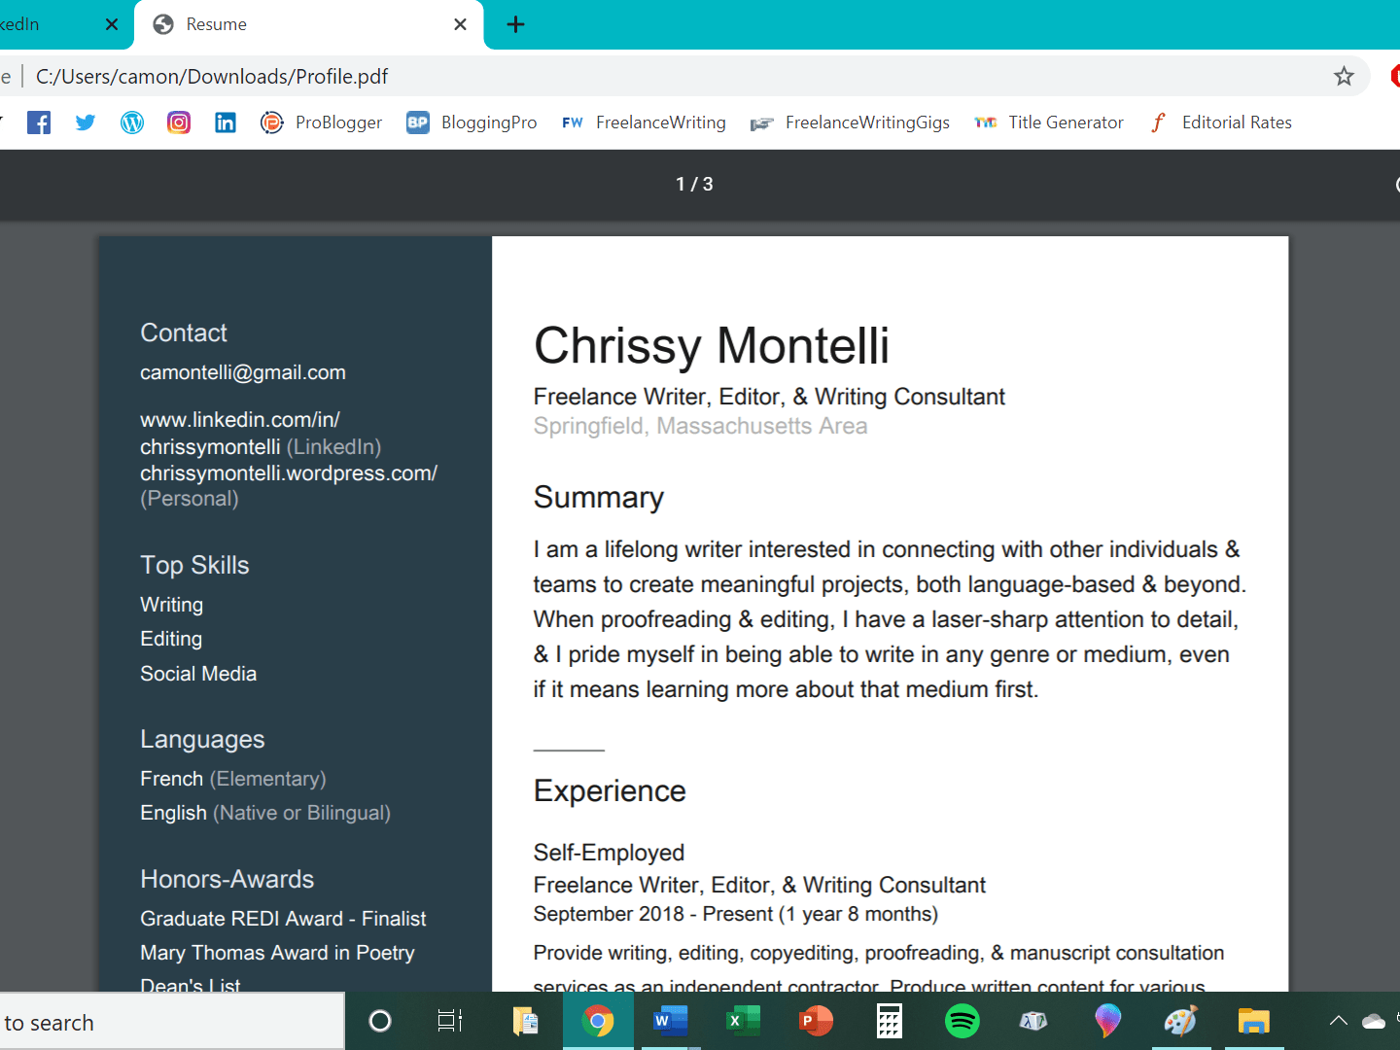The height and width of the screenshot is (1050, 1400).
Task: Open the Twitter bookmark icon
Action: coord(86,122)
